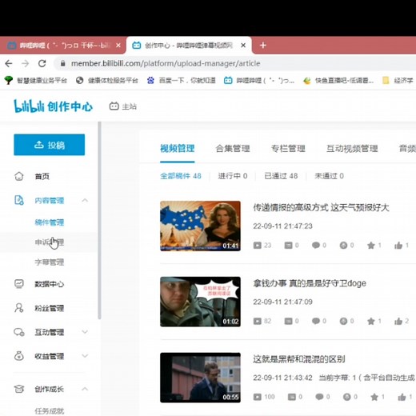Open 粉丝管理 in the sidebar

(x=50, y=308)
